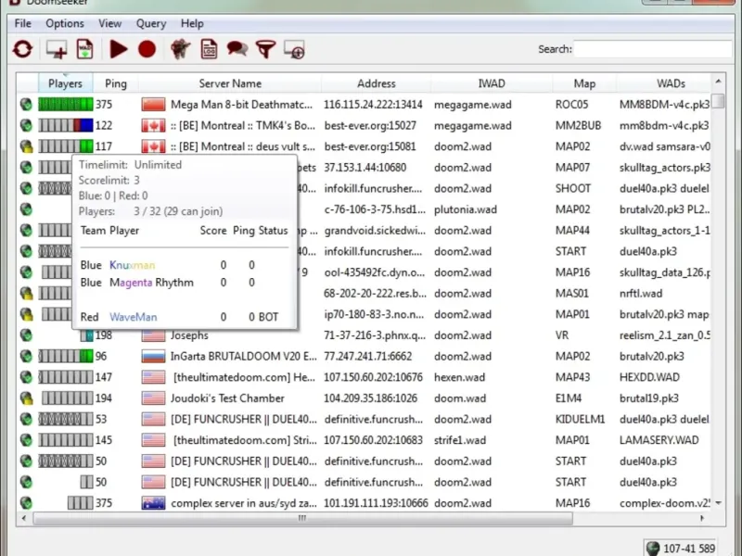This screenshot has width=742, height=556.
Task: Click the horizontal scrollbar right arrow
Action: point(702,518)
